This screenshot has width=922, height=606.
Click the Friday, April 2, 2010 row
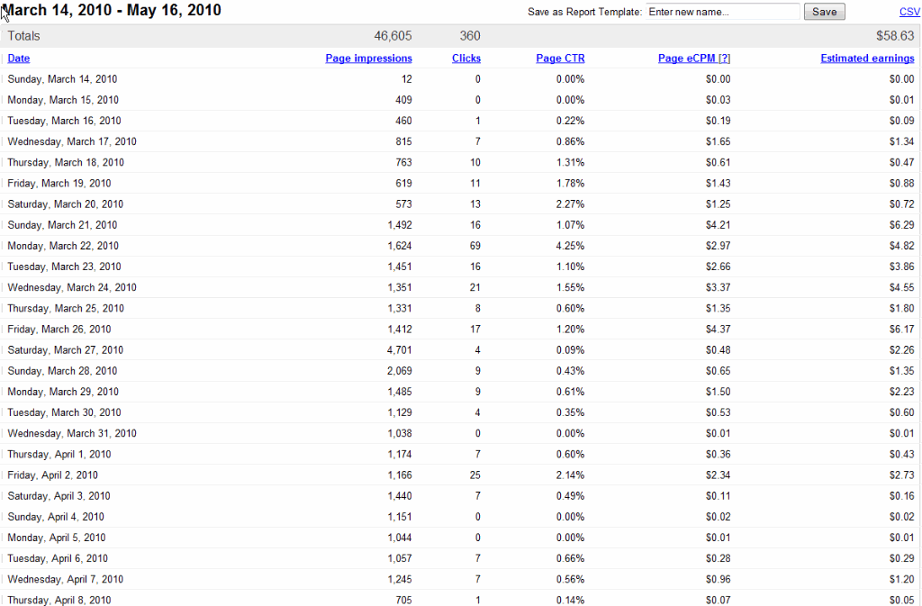click(x=461, y=475)
